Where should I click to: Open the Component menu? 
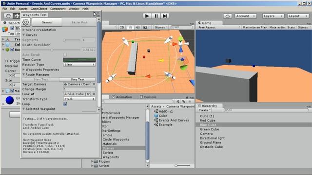[x=58, y=9]
